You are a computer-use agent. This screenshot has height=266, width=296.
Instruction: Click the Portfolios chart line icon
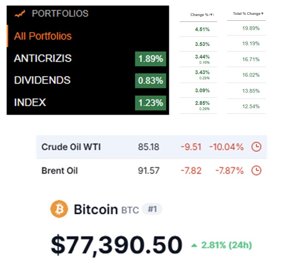20,14
